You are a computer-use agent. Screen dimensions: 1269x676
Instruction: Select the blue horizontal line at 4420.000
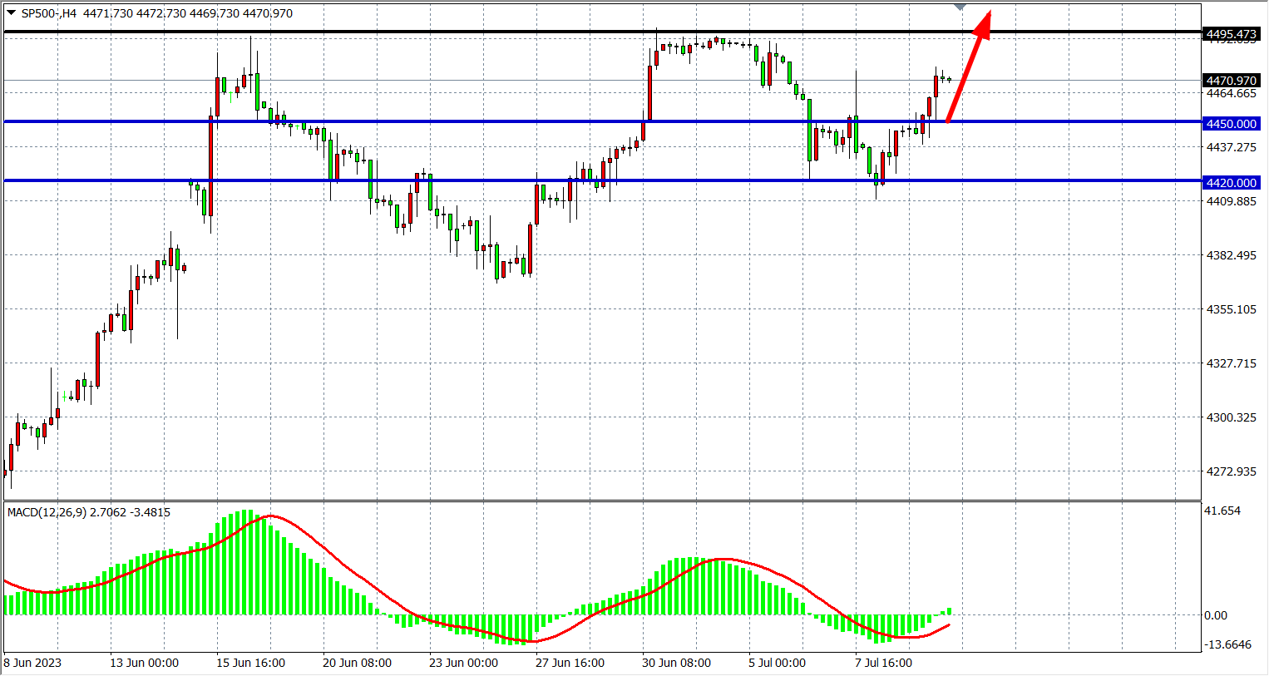499,180
